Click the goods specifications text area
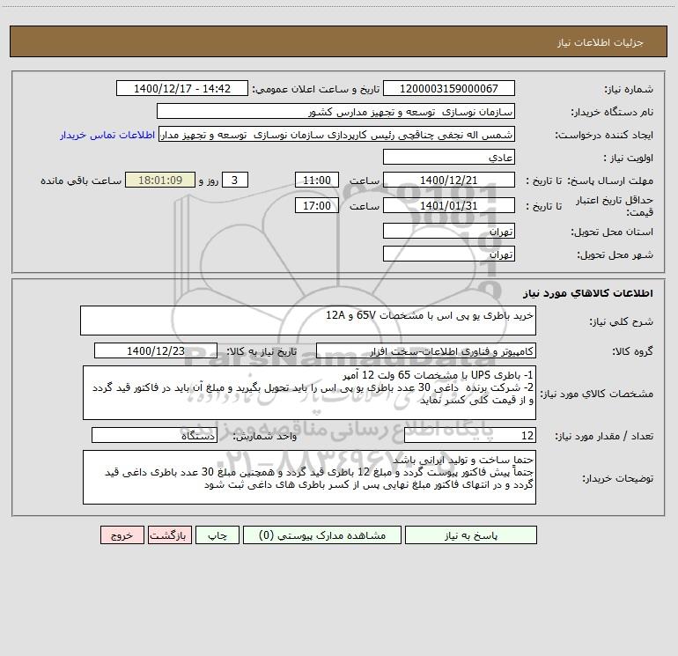The image size is (678, 656). point(309,393)
